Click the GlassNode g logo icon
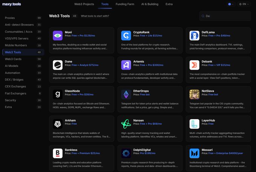 click(x=58, y=94)
